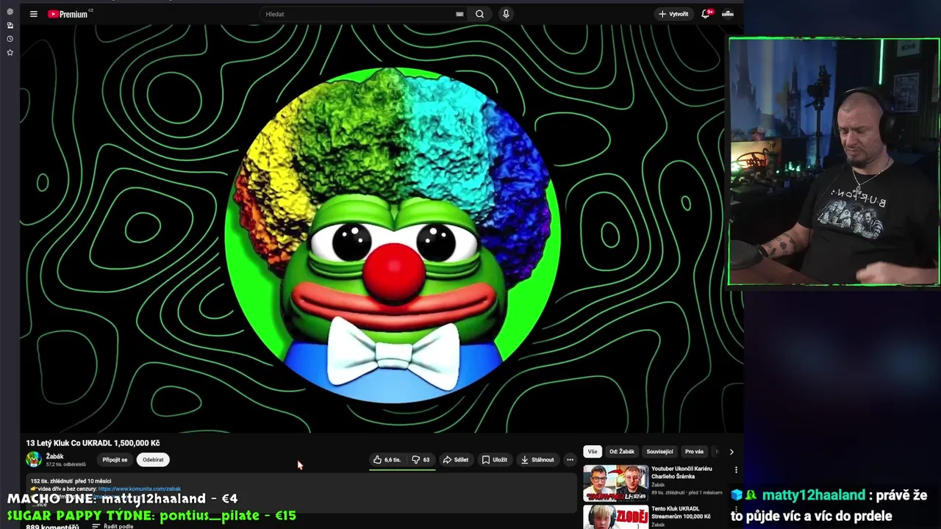Viewport: 941px width, 529px height.
Task: Show more filter chips with right arrow
Action: 731,452
